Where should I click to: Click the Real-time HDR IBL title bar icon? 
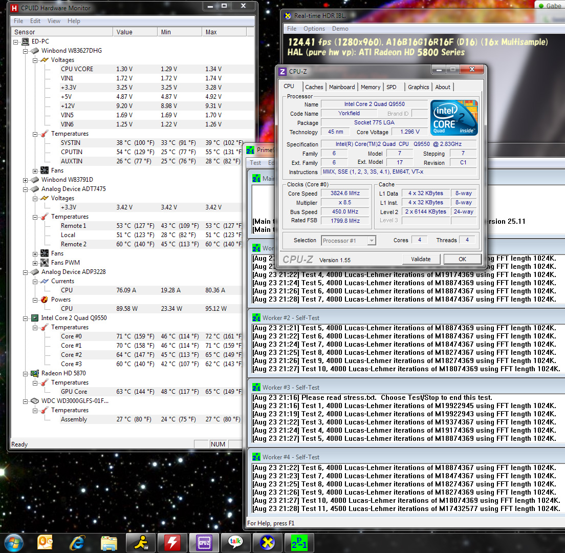(288, 16)
